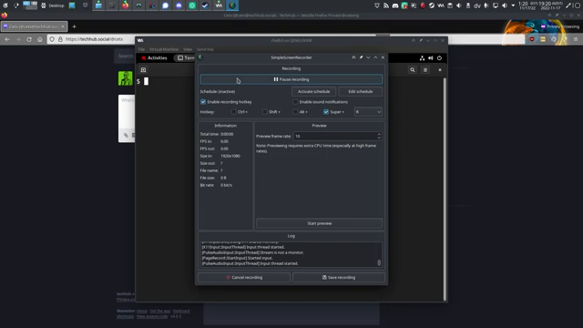Click the Mastodon search field
The image size is (583, 328).
click(x=125, y=56)
